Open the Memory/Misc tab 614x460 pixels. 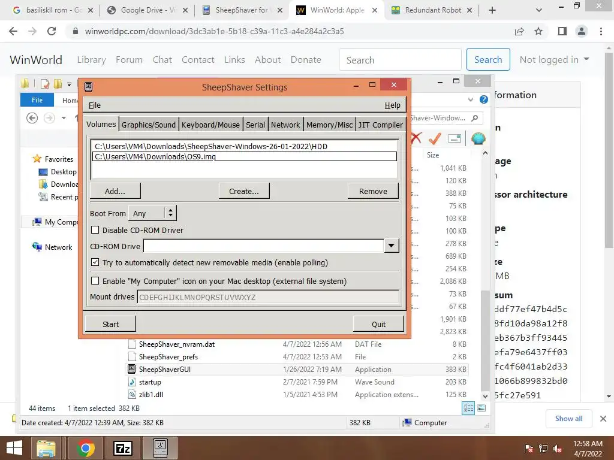point(329,125)
